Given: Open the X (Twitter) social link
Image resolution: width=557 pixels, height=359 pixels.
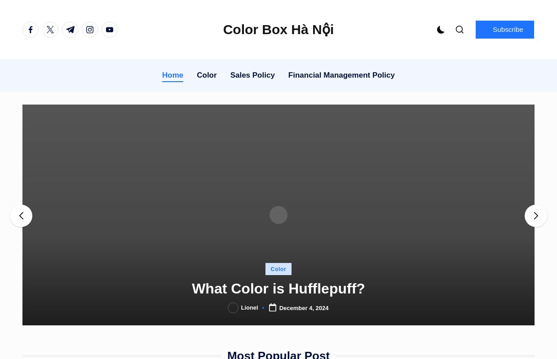Looking at the screenshot, I should 50,30.
